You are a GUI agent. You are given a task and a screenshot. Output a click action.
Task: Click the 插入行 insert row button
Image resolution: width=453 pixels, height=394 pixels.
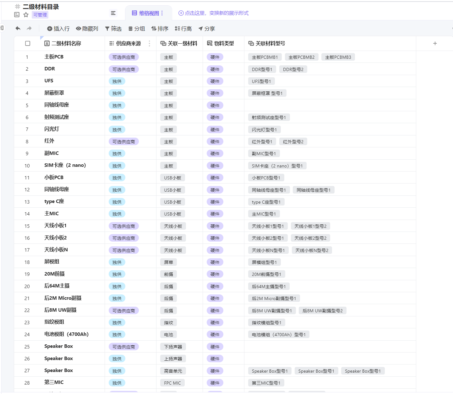tap(58, 29)
